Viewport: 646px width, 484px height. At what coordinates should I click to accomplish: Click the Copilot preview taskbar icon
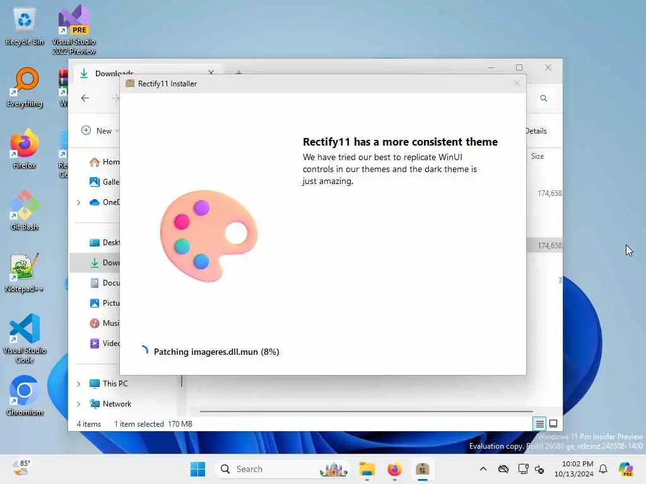coord(626,469)
